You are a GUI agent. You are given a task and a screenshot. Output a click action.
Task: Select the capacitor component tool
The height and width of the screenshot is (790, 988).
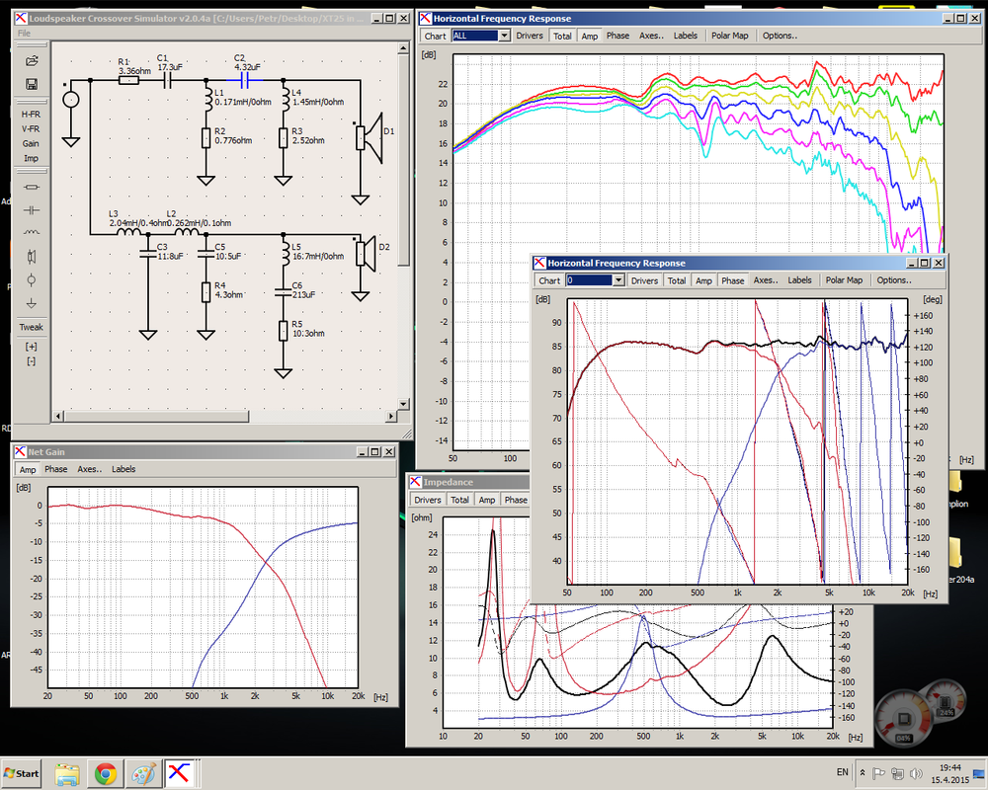pos(32,209)
